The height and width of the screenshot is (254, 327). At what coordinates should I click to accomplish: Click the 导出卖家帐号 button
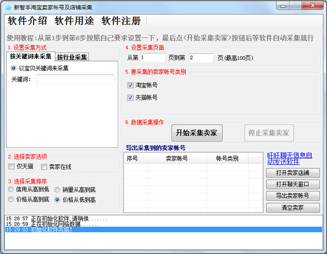(293, 196)
